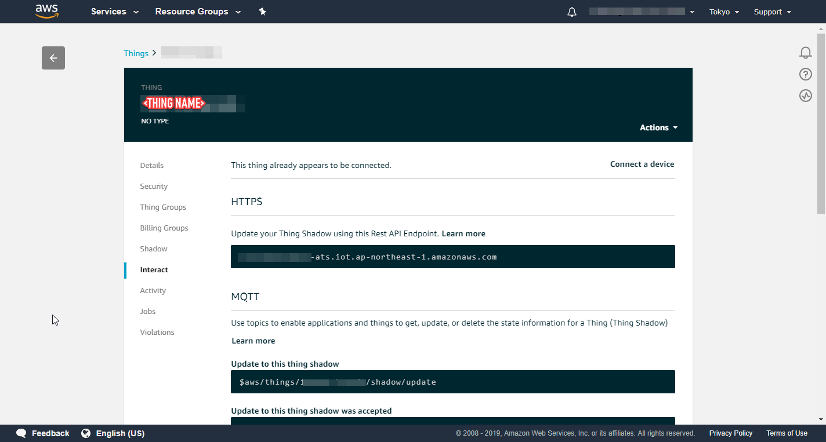
Task: Click the globe language icon
Action: 86,433
